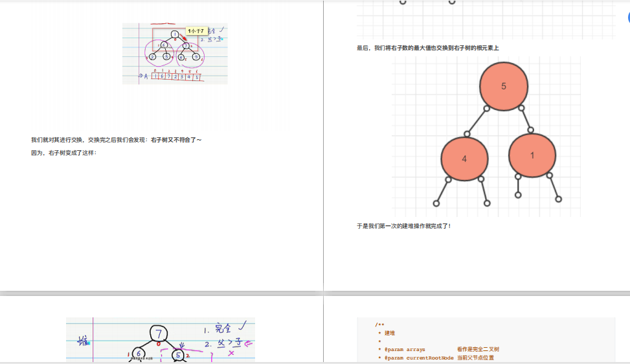The width and height of the screenshot is (630, 364).
Task: Select the root node labeled 5 in the tree diagram
Action: [x=504, y=86]
